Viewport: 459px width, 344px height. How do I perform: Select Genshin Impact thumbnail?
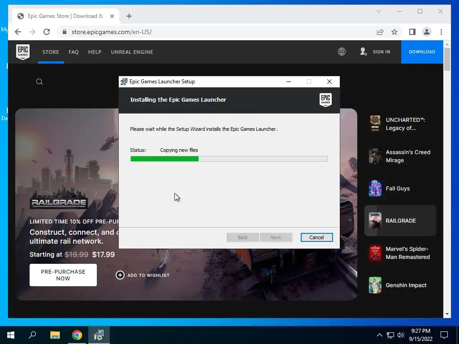[x=375, y=285]
